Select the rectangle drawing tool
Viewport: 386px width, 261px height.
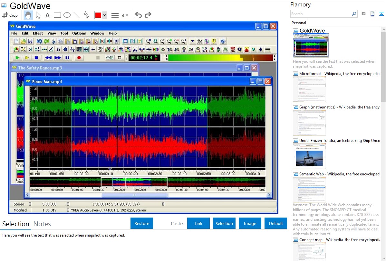(x=57, y=15)
